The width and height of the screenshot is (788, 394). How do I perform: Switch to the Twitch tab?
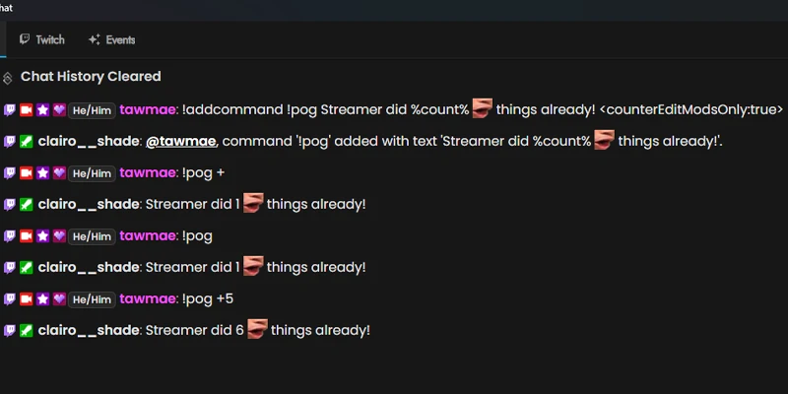pos(42,39)
